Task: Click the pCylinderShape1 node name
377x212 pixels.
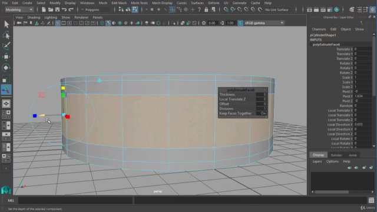Action: tap(323, 35)
